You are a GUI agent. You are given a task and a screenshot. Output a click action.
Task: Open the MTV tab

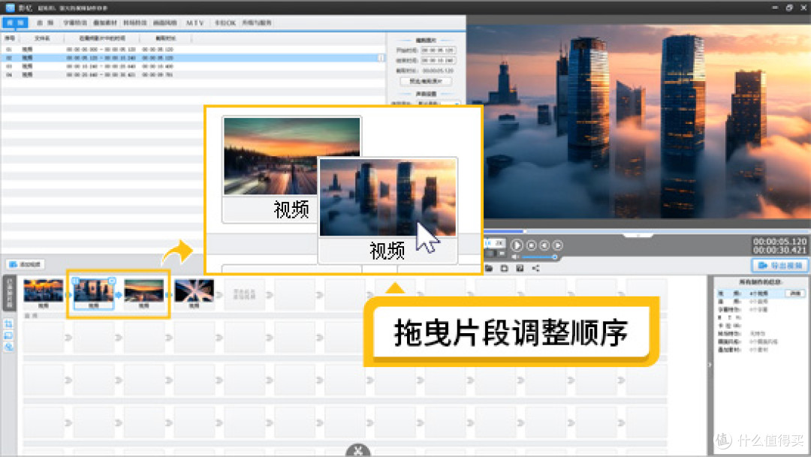pyautogui.click(x=195, y=23)
